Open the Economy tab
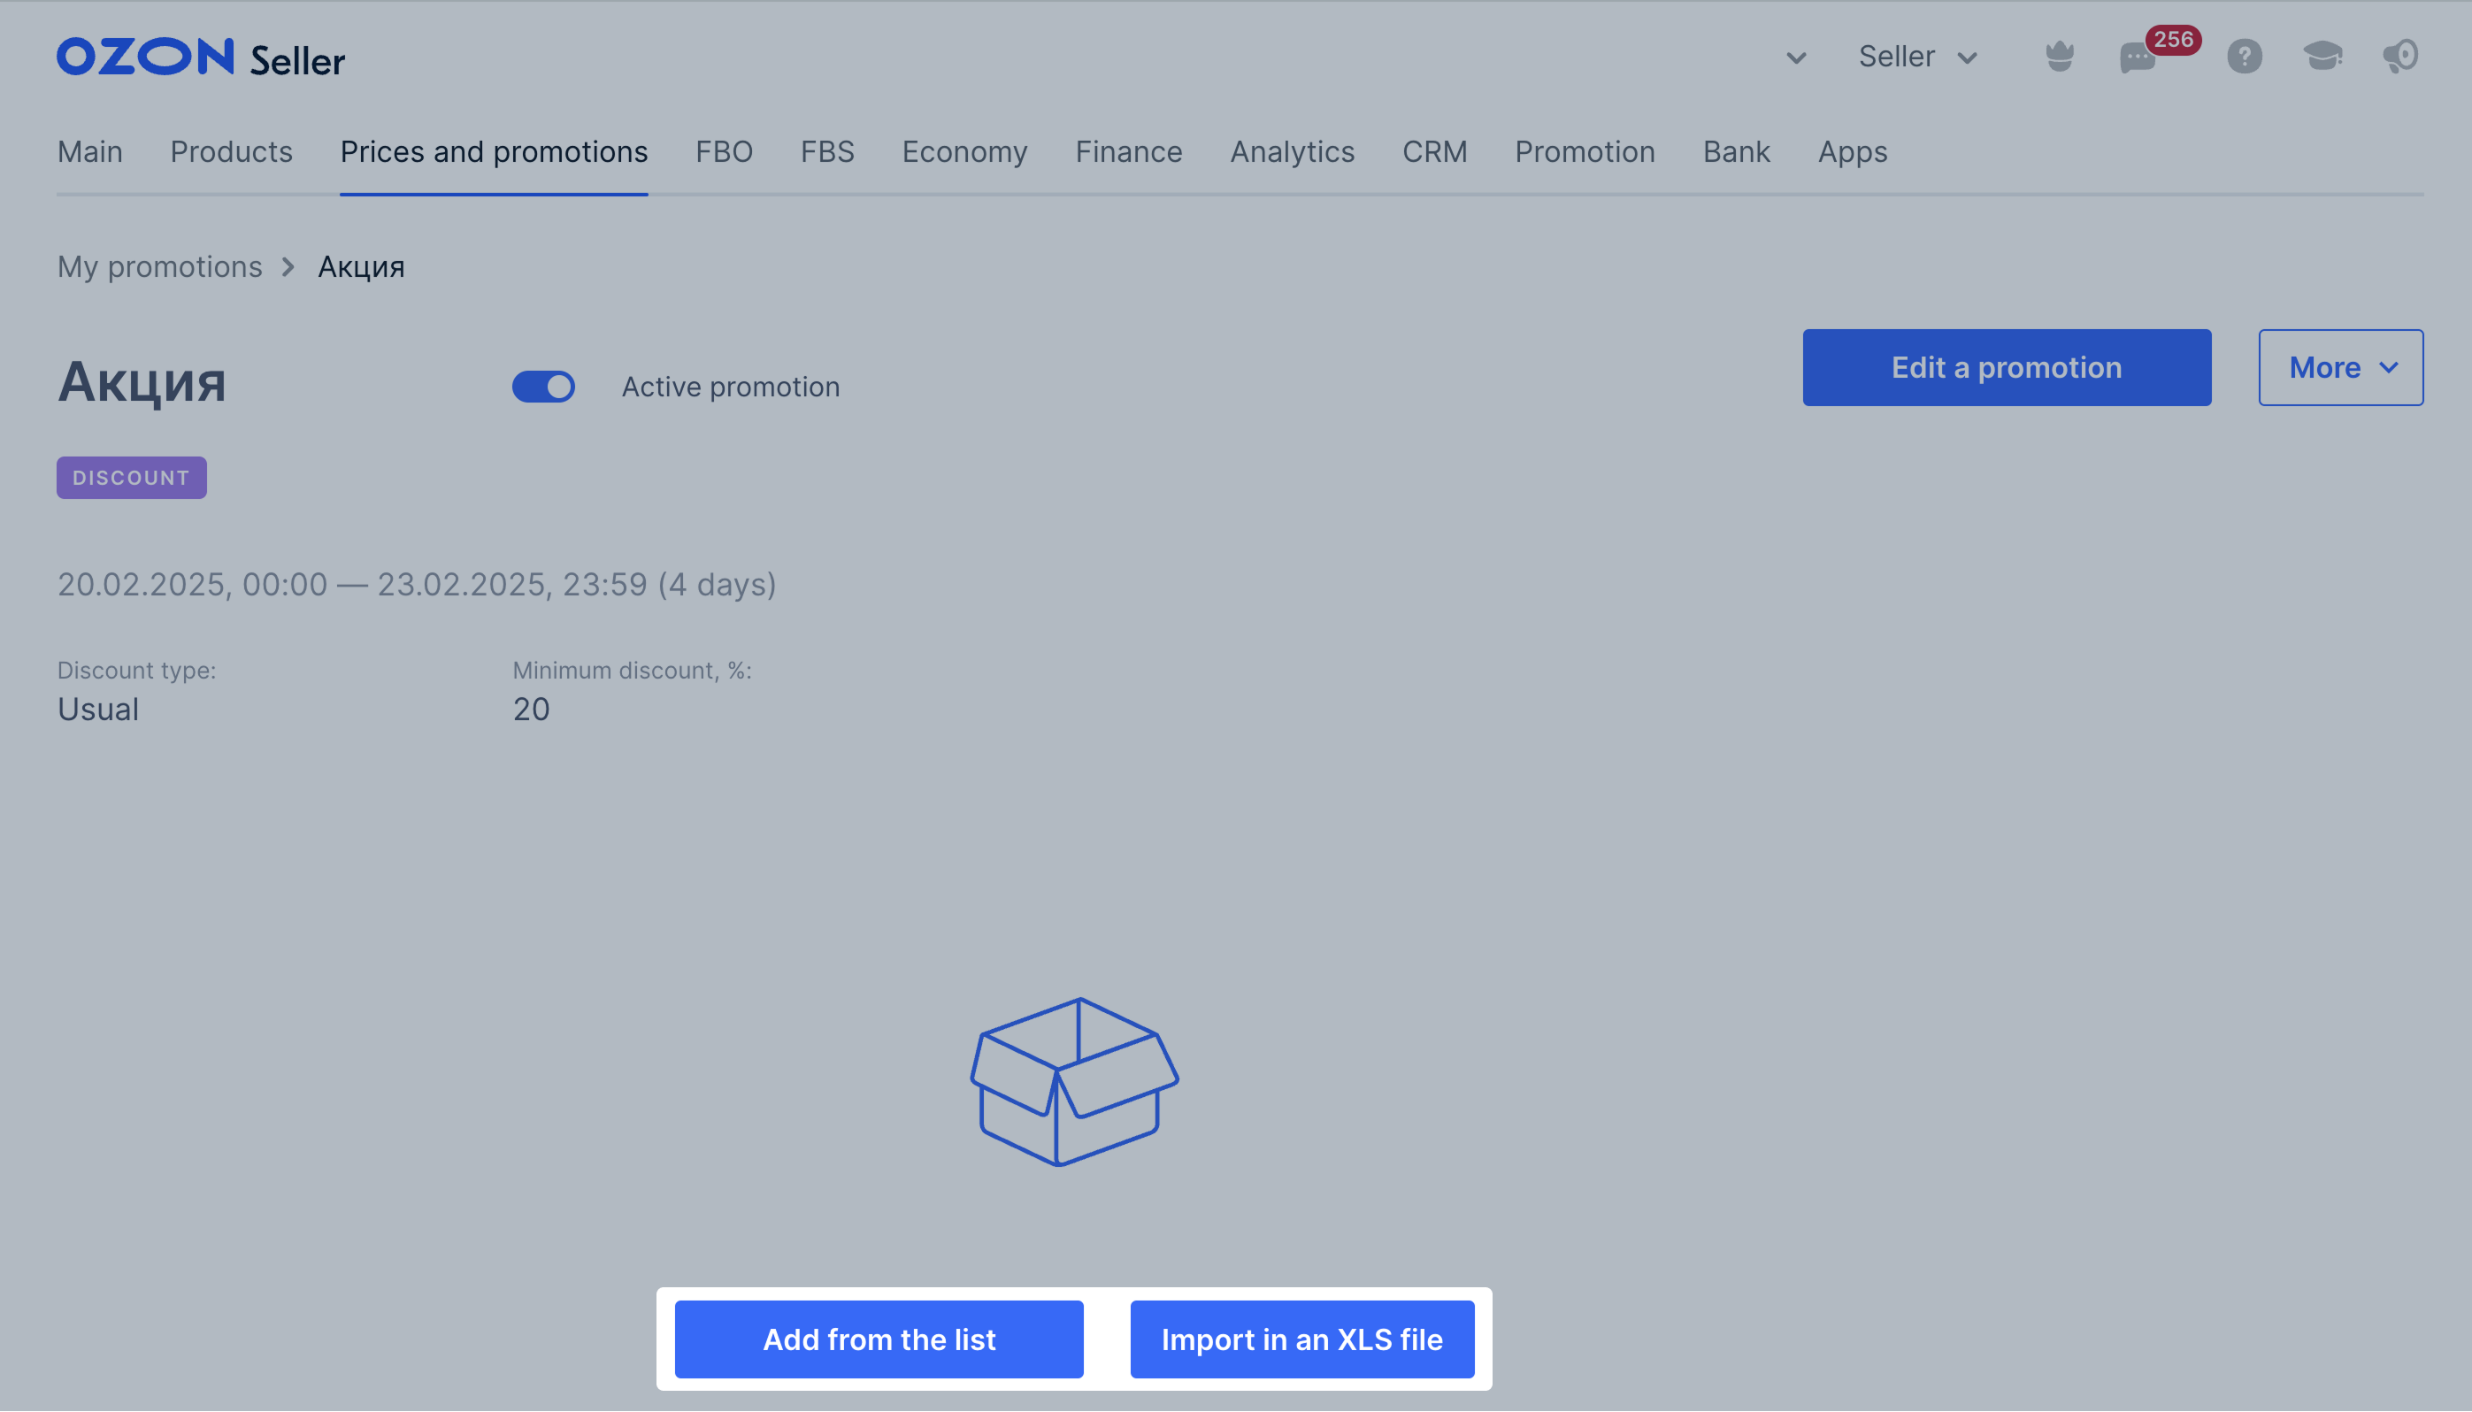2472x1412 pixels. (x=964, y=152)
